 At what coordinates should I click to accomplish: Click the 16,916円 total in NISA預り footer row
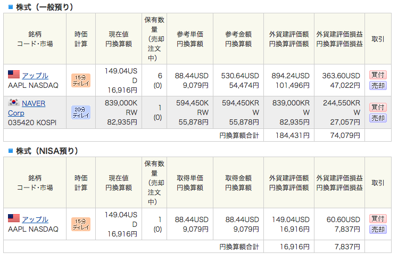[x=289, y=247]
